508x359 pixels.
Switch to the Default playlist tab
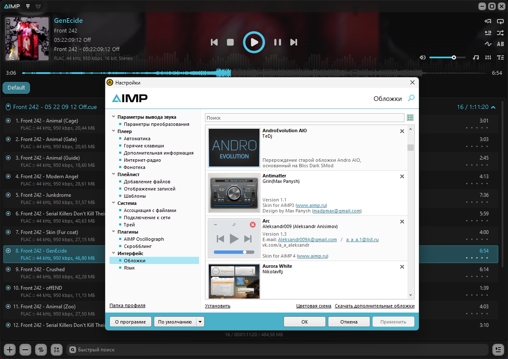[16, 88]
